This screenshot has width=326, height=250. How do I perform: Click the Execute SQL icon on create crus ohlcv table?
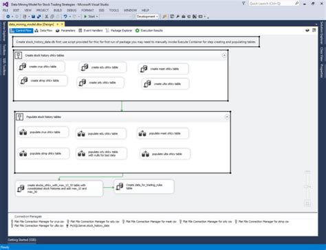tap(23, 67)
